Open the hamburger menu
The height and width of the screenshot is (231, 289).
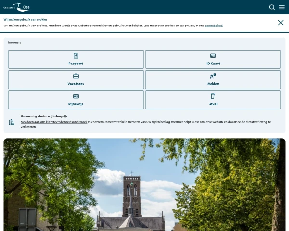(x=282, y=7)
